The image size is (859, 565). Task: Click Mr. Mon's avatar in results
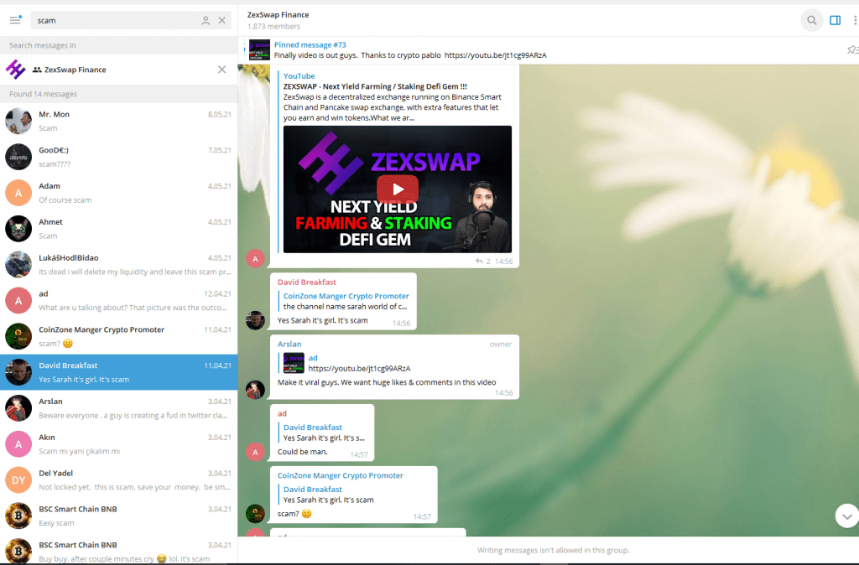18,121
